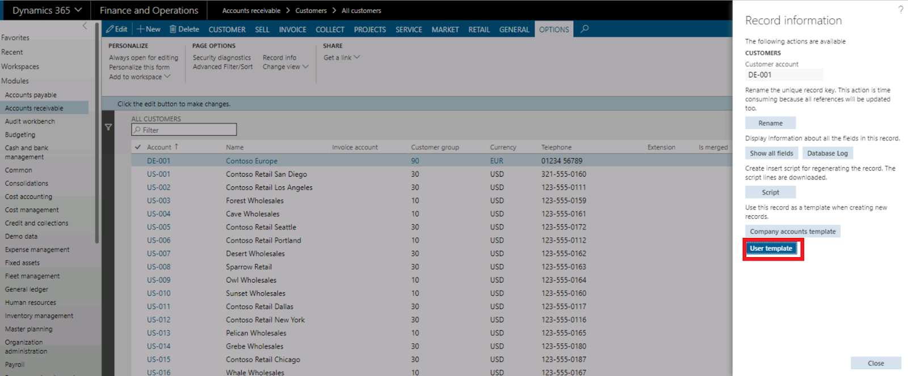Open the RETAIL tab
This screenshot has height=376, width=908.
pos(479,29)
